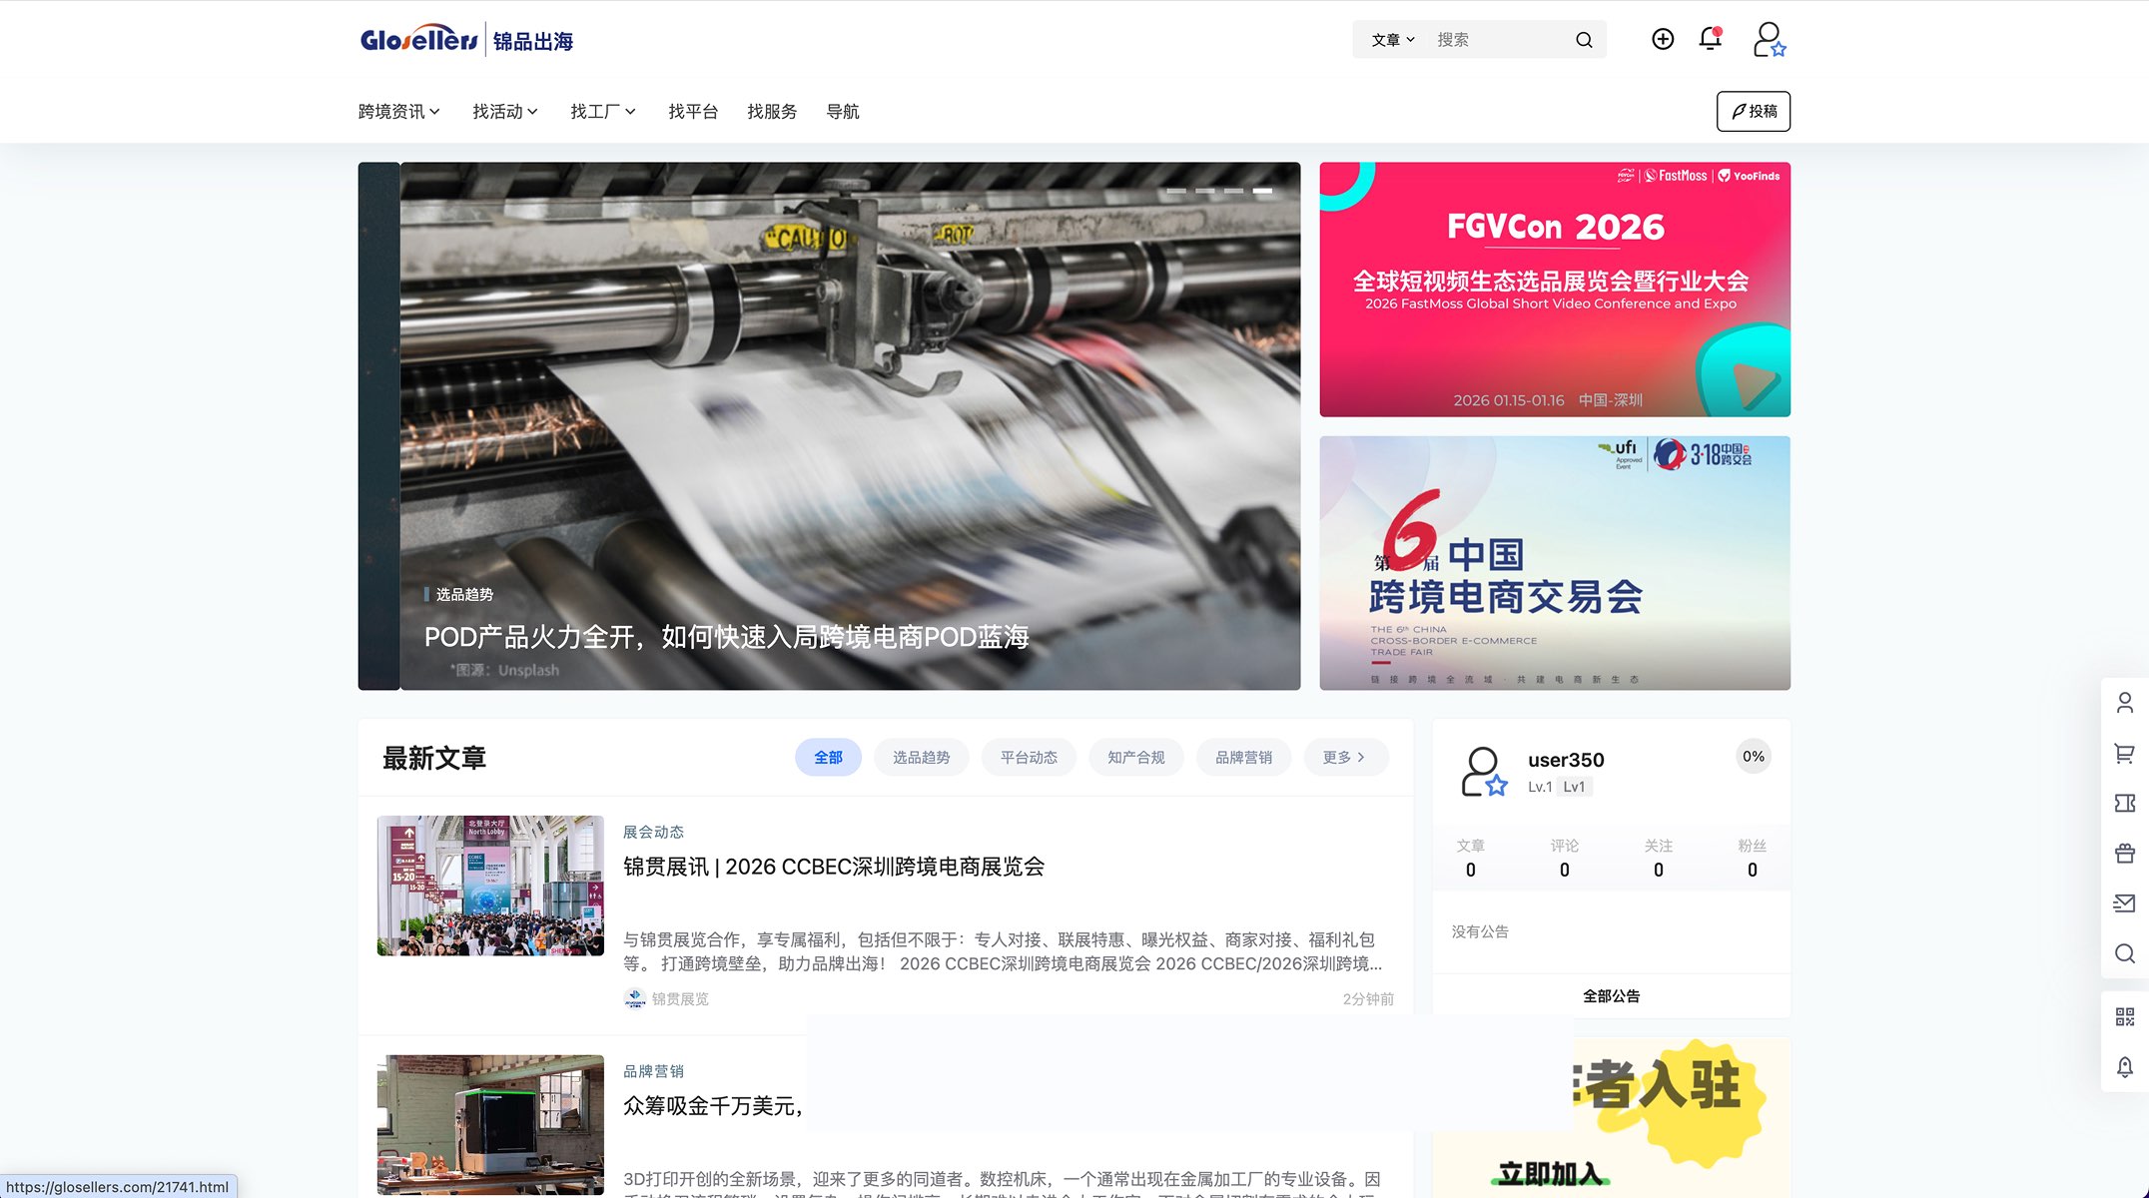2149x1198 pixels.
Task: Select the 品牌营销 tab
Action: pyautogui.click(x=1243, y=757)
